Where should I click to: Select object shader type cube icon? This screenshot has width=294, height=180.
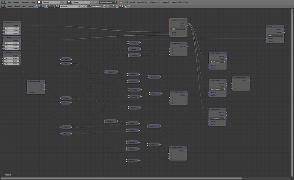pos(46,6)
